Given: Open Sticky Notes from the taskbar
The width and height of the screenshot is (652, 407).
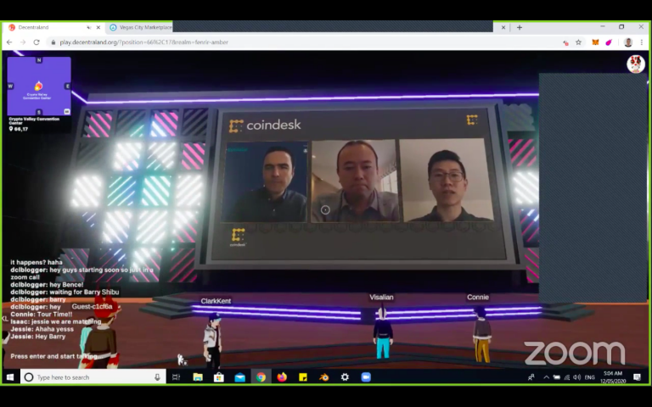Looking at the screenshot, I should tap(303, 377).
